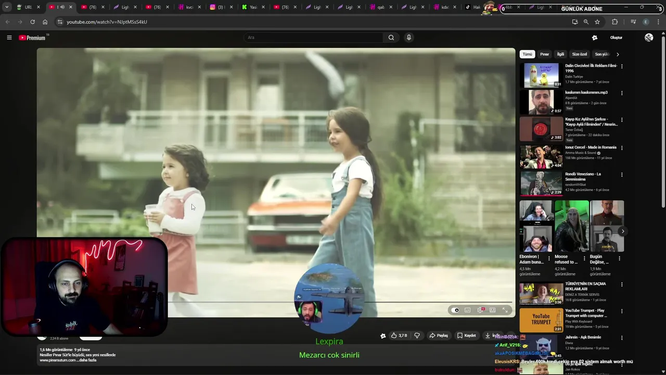The width and height of the screenshot is (666, 375).
Task: Go to YouTube Premium home logo
Action: point(32,37)
